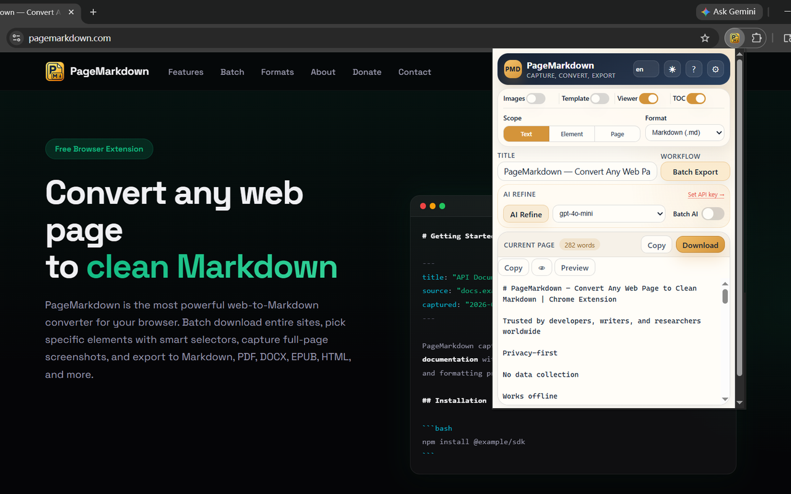Click 'npm install @example/sdk' in code preview
The height and width of the screenshot is (494, 791).
coord(474,442)
